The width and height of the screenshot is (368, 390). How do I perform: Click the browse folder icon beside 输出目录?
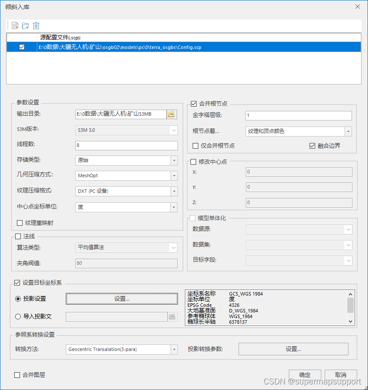pos(172,114)
